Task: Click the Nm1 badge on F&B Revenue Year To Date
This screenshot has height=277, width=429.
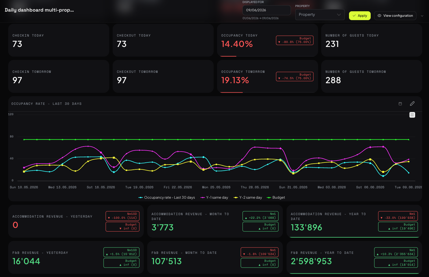Action: [x=396, y=252]
